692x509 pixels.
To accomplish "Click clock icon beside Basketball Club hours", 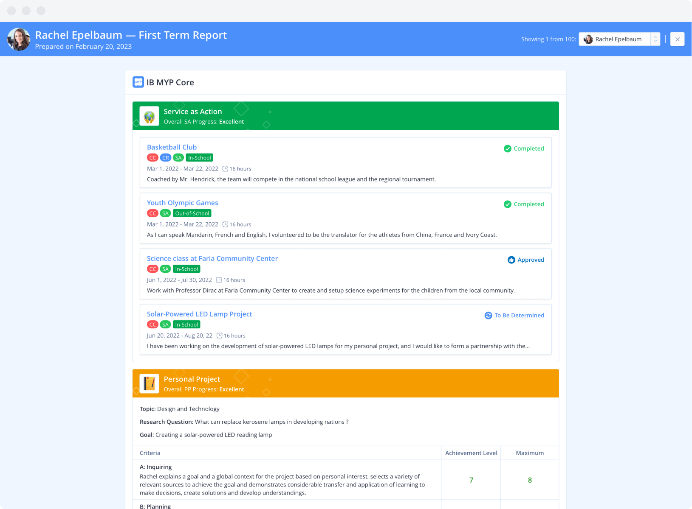I will [x=225, y=169].
